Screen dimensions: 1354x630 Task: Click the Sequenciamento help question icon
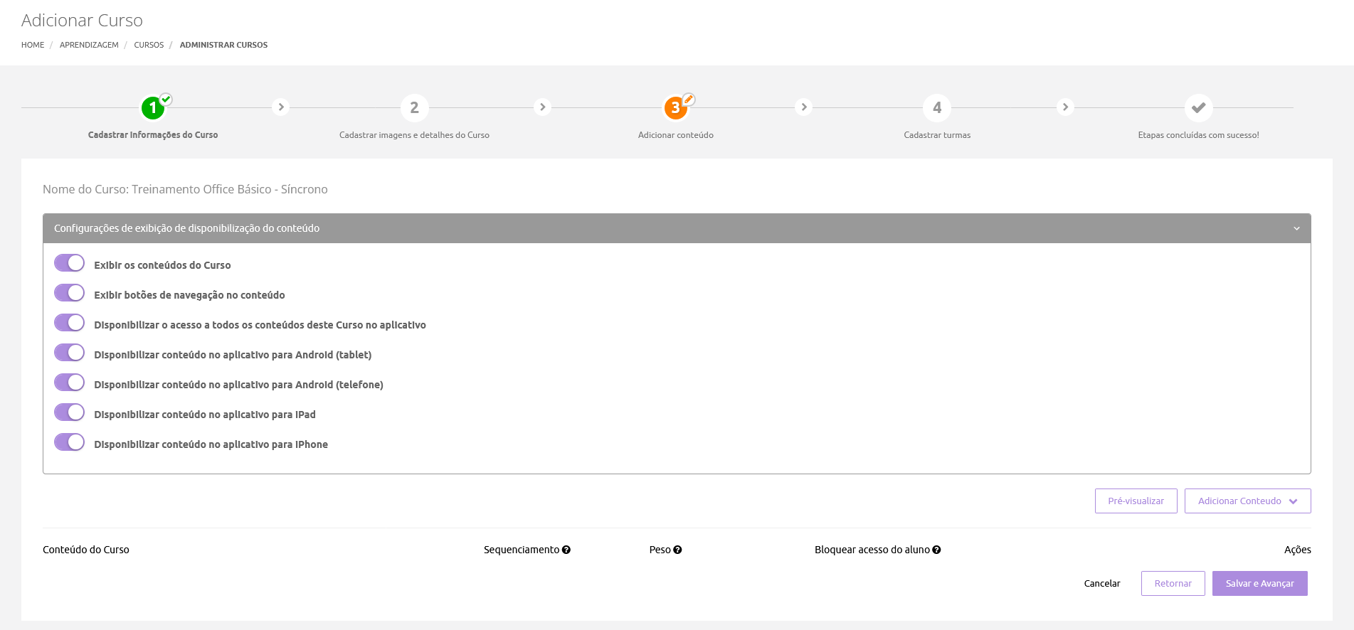[566, 550]
